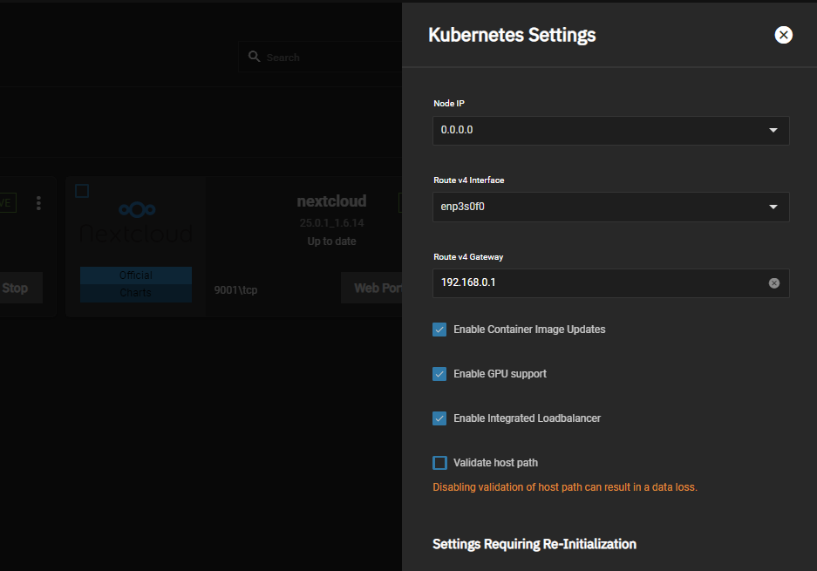Disable Enable Container Image Updates checkbox
Image resolution: width=817 pixels, height=571 pixels.
pos(439,330)
